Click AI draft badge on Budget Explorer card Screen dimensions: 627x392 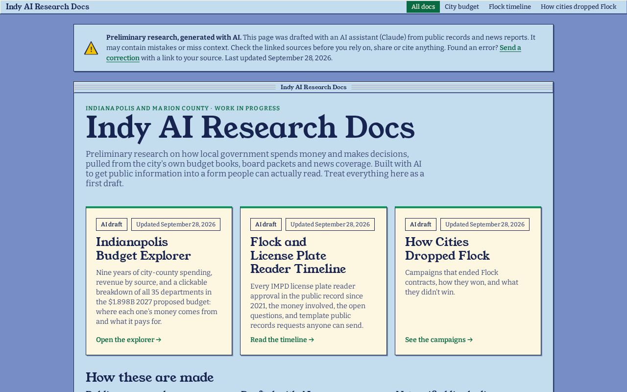point(112,224)
